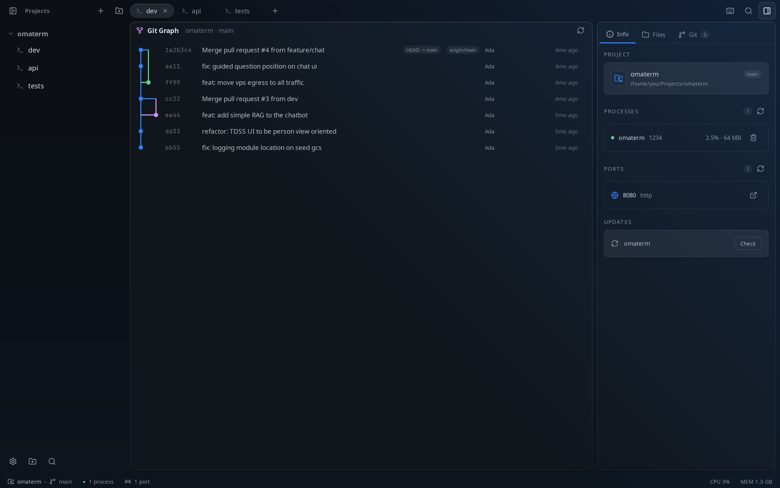Click the main branch in the status bar

[61, 481]
